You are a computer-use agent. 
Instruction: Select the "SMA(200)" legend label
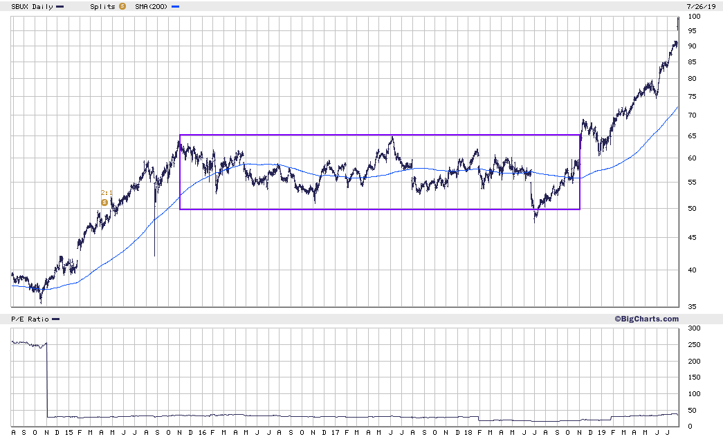coord(152,7)
